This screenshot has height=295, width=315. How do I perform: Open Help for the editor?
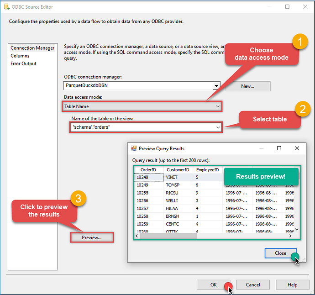coord(292,284)
